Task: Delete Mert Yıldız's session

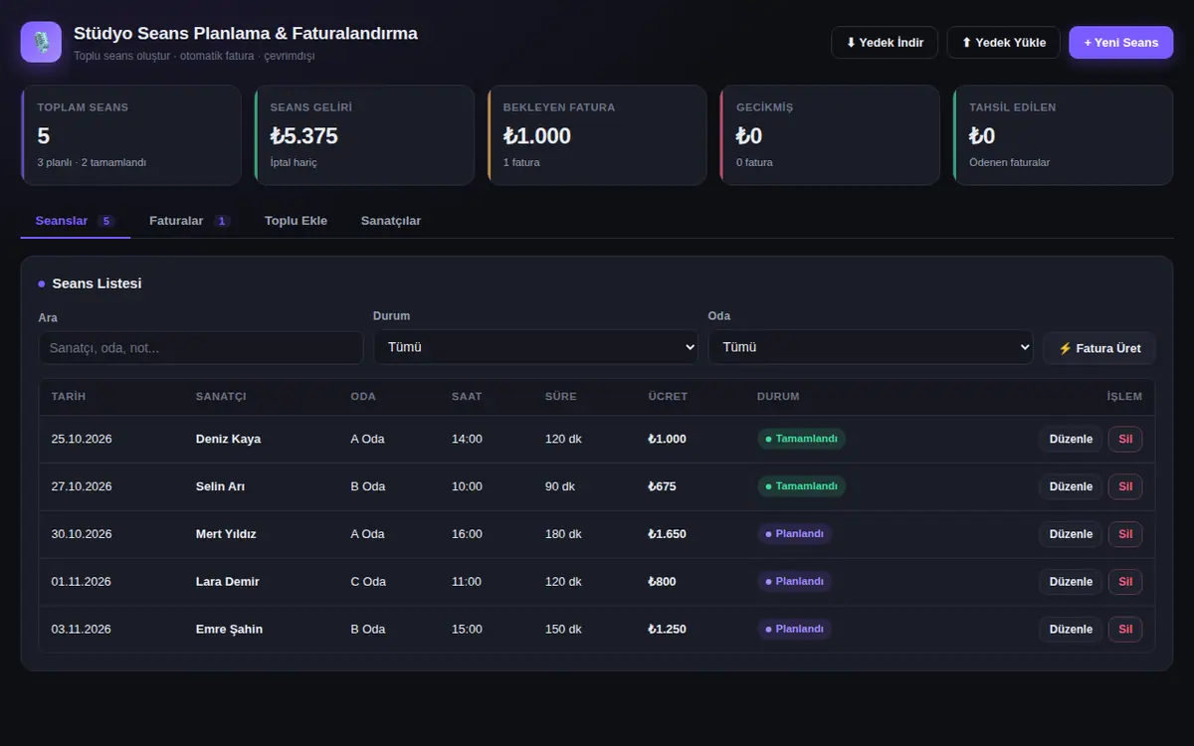Action: (1125, 534)
